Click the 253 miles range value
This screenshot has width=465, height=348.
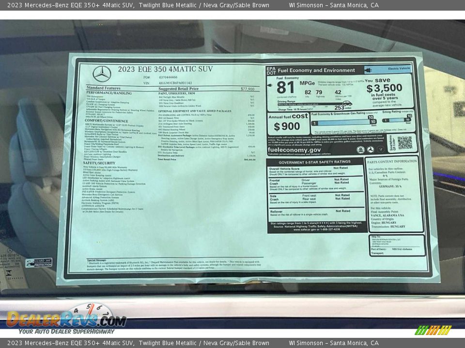tap(339, 108)
